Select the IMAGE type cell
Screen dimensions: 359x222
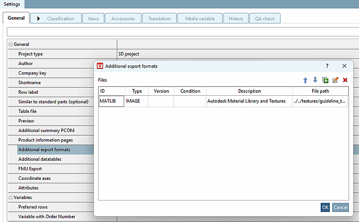pos(136,101)
